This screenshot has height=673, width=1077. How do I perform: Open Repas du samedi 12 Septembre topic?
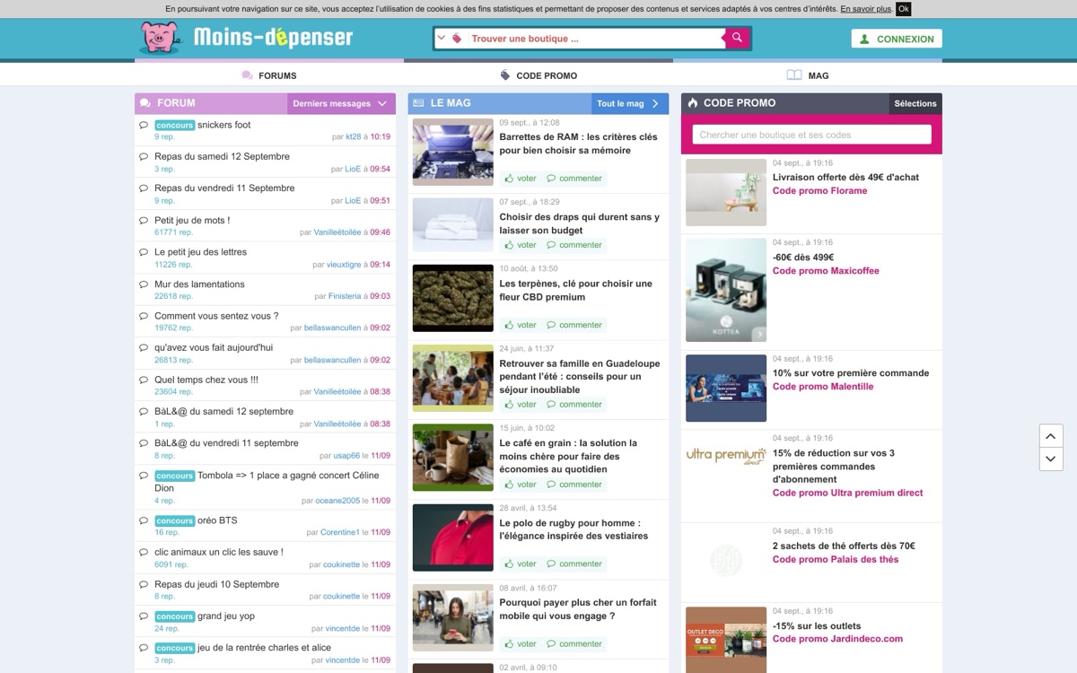coord(222,156)
